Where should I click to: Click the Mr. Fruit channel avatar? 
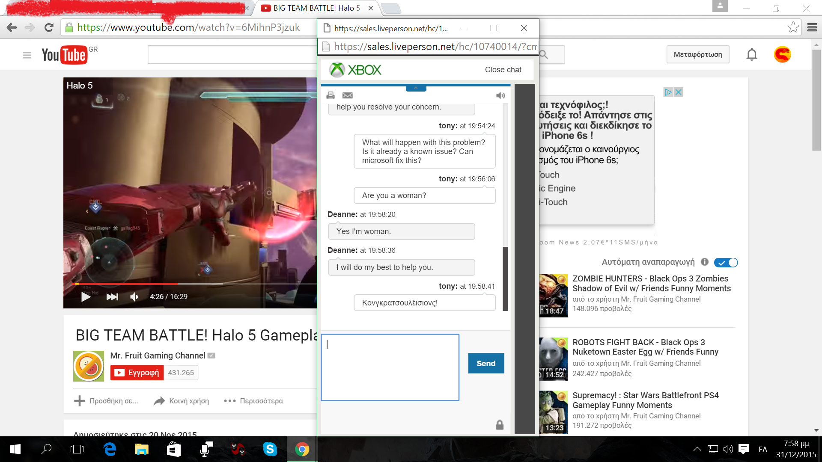pyautogui.click(x=89, y=366)
